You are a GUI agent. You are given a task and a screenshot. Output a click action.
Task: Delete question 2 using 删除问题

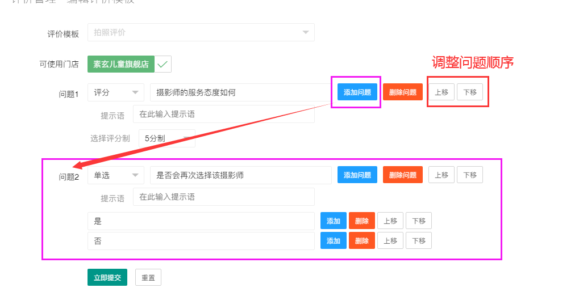pos(402,175)
